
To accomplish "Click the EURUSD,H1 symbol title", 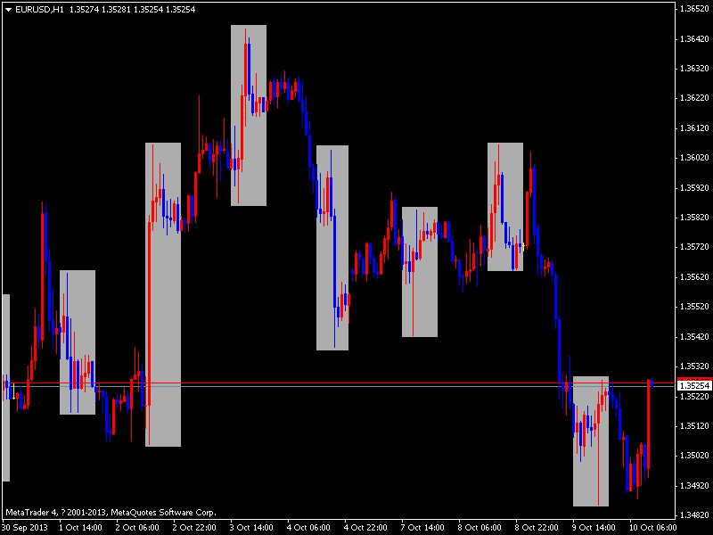I will tap(39, 10).
